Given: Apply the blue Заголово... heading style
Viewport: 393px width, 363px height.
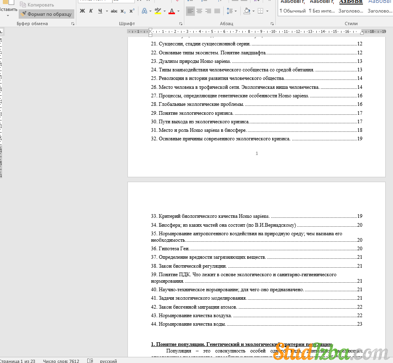Looking at the screenshot, I should [x=380, y=7].
